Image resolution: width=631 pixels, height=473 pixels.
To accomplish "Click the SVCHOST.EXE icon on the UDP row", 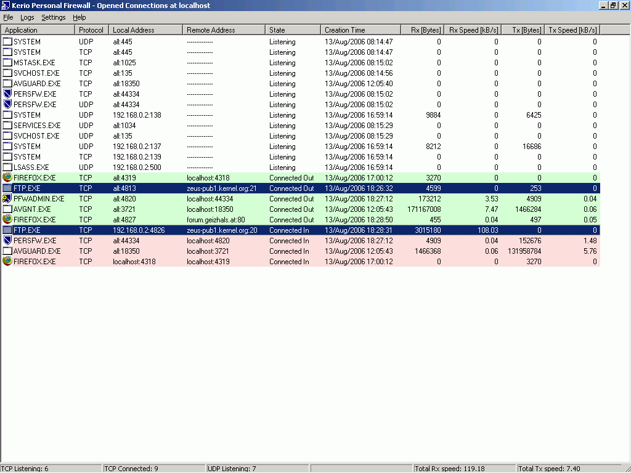I will [7, 135].
